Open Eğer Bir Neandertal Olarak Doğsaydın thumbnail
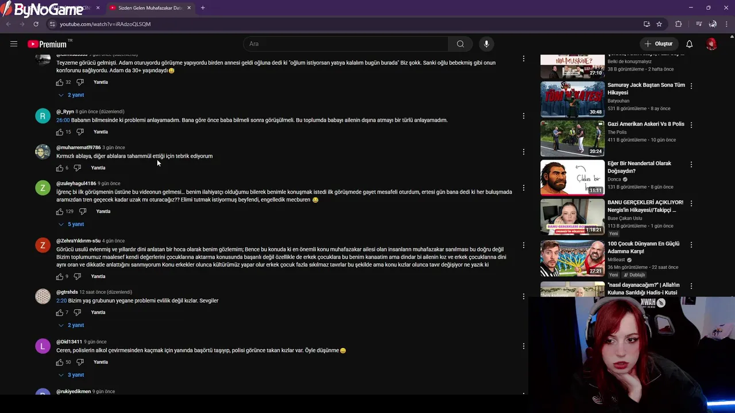 click(572, 178)
